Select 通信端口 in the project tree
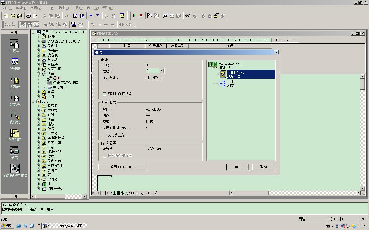 click(60, 87)
